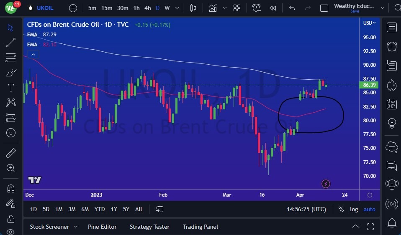Select the ruler measure tool
This screenshot has width=401, height=235.
10,153
